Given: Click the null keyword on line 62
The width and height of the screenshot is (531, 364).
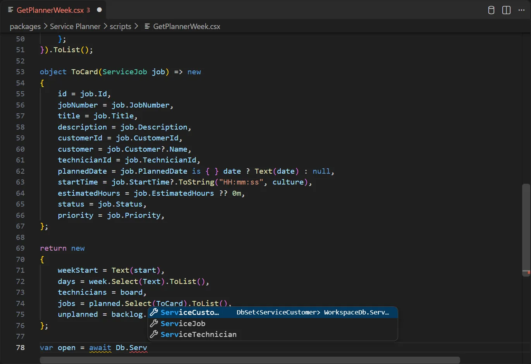Looking at the screenshot, I should pyautogui.click(x=321, y=171).
